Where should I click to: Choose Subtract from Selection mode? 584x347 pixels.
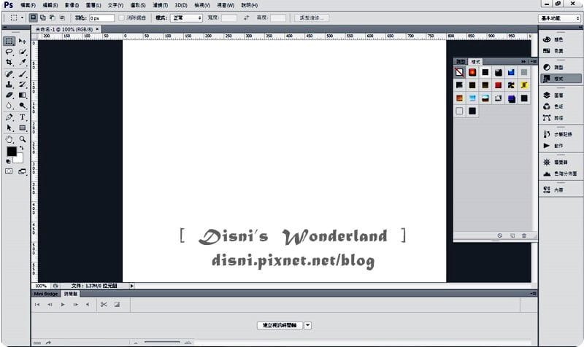click(x=53, y=17)
